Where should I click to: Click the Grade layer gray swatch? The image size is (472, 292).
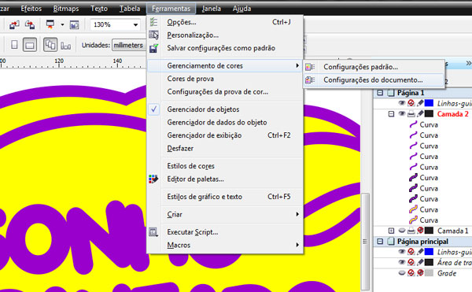(x=429, y=273)
